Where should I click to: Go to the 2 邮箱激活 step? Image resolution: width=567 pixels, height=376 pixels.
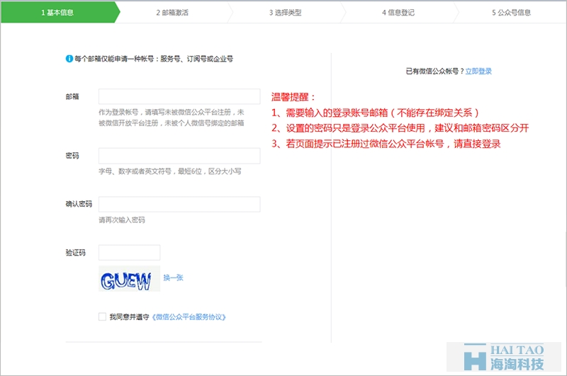coord(171,12)
